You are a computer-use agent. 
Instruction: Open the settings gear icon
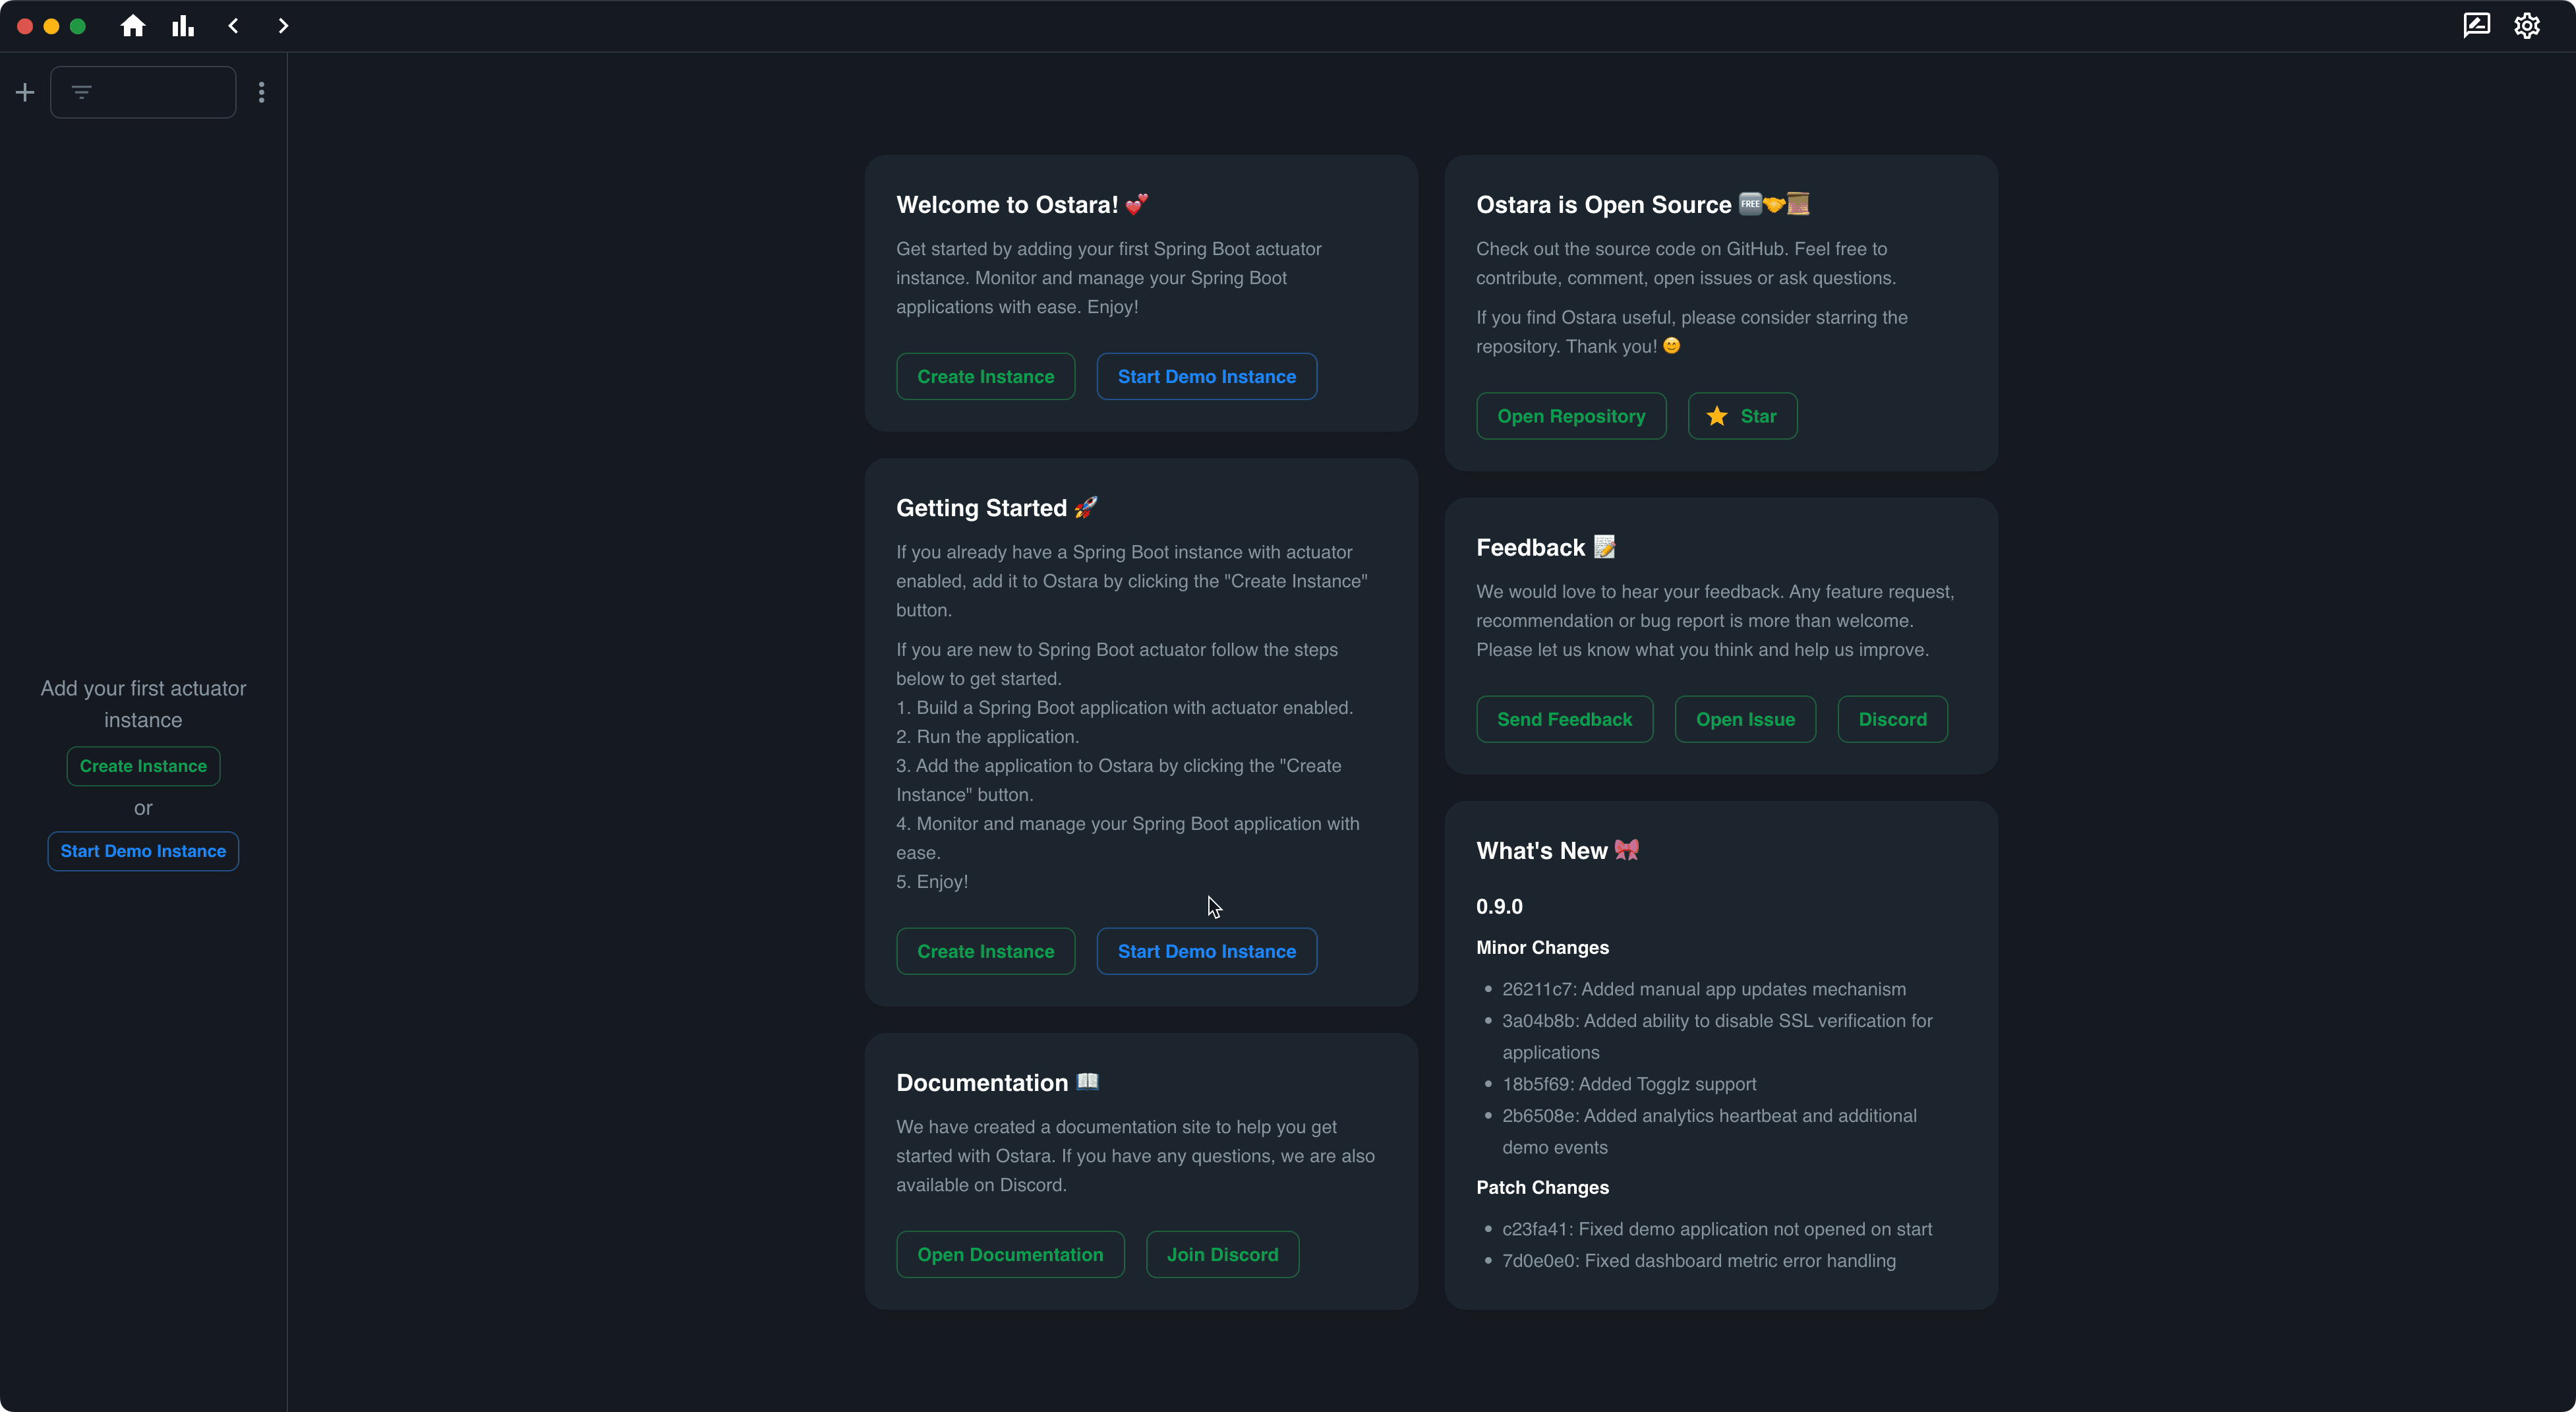pos(2527,25)
